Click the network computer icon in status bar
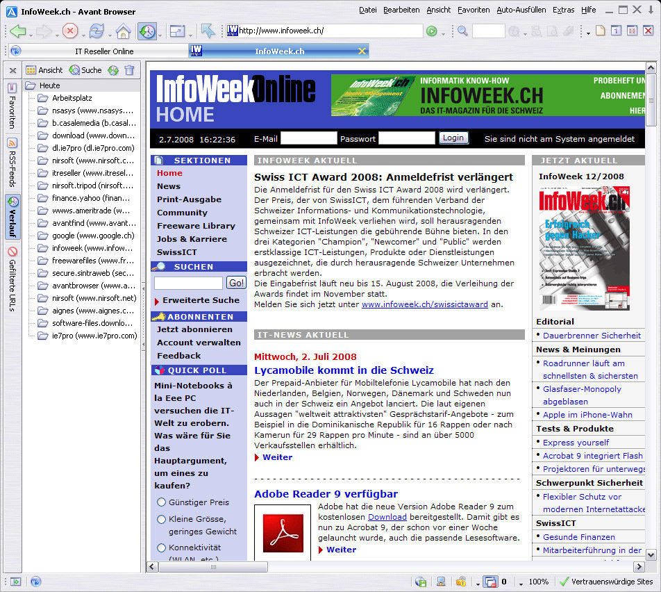 [441, 582]
